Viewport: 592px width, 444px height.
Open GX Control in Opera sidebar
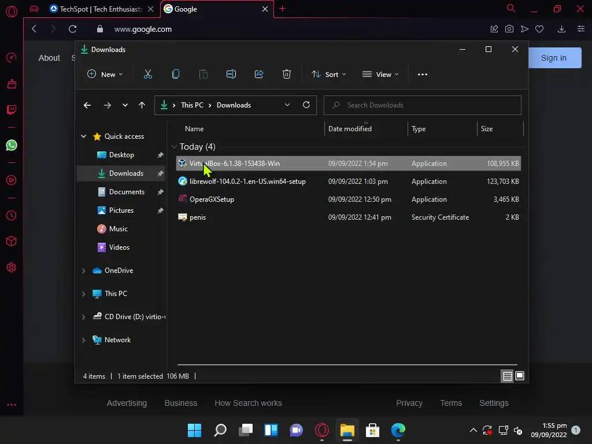pyautogui.click(x=12, y=58)
